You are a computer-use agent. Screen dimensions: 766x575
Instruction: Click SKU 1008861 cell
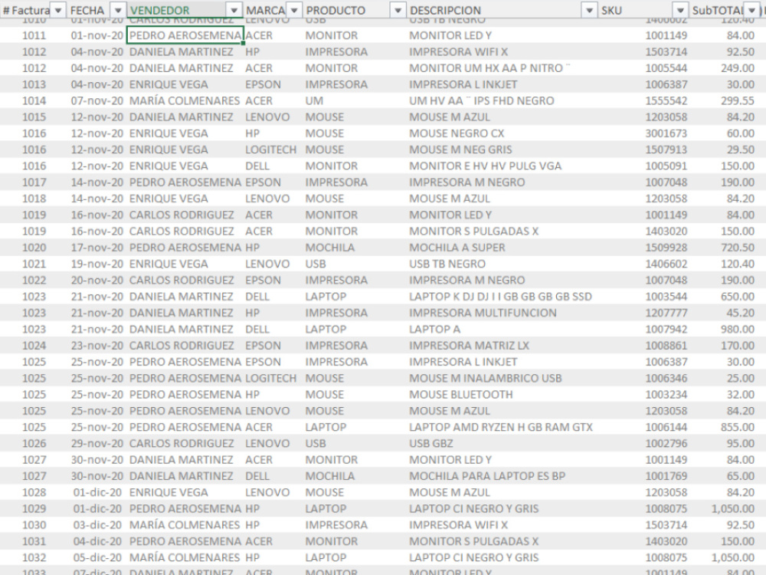tap(666, 346)
